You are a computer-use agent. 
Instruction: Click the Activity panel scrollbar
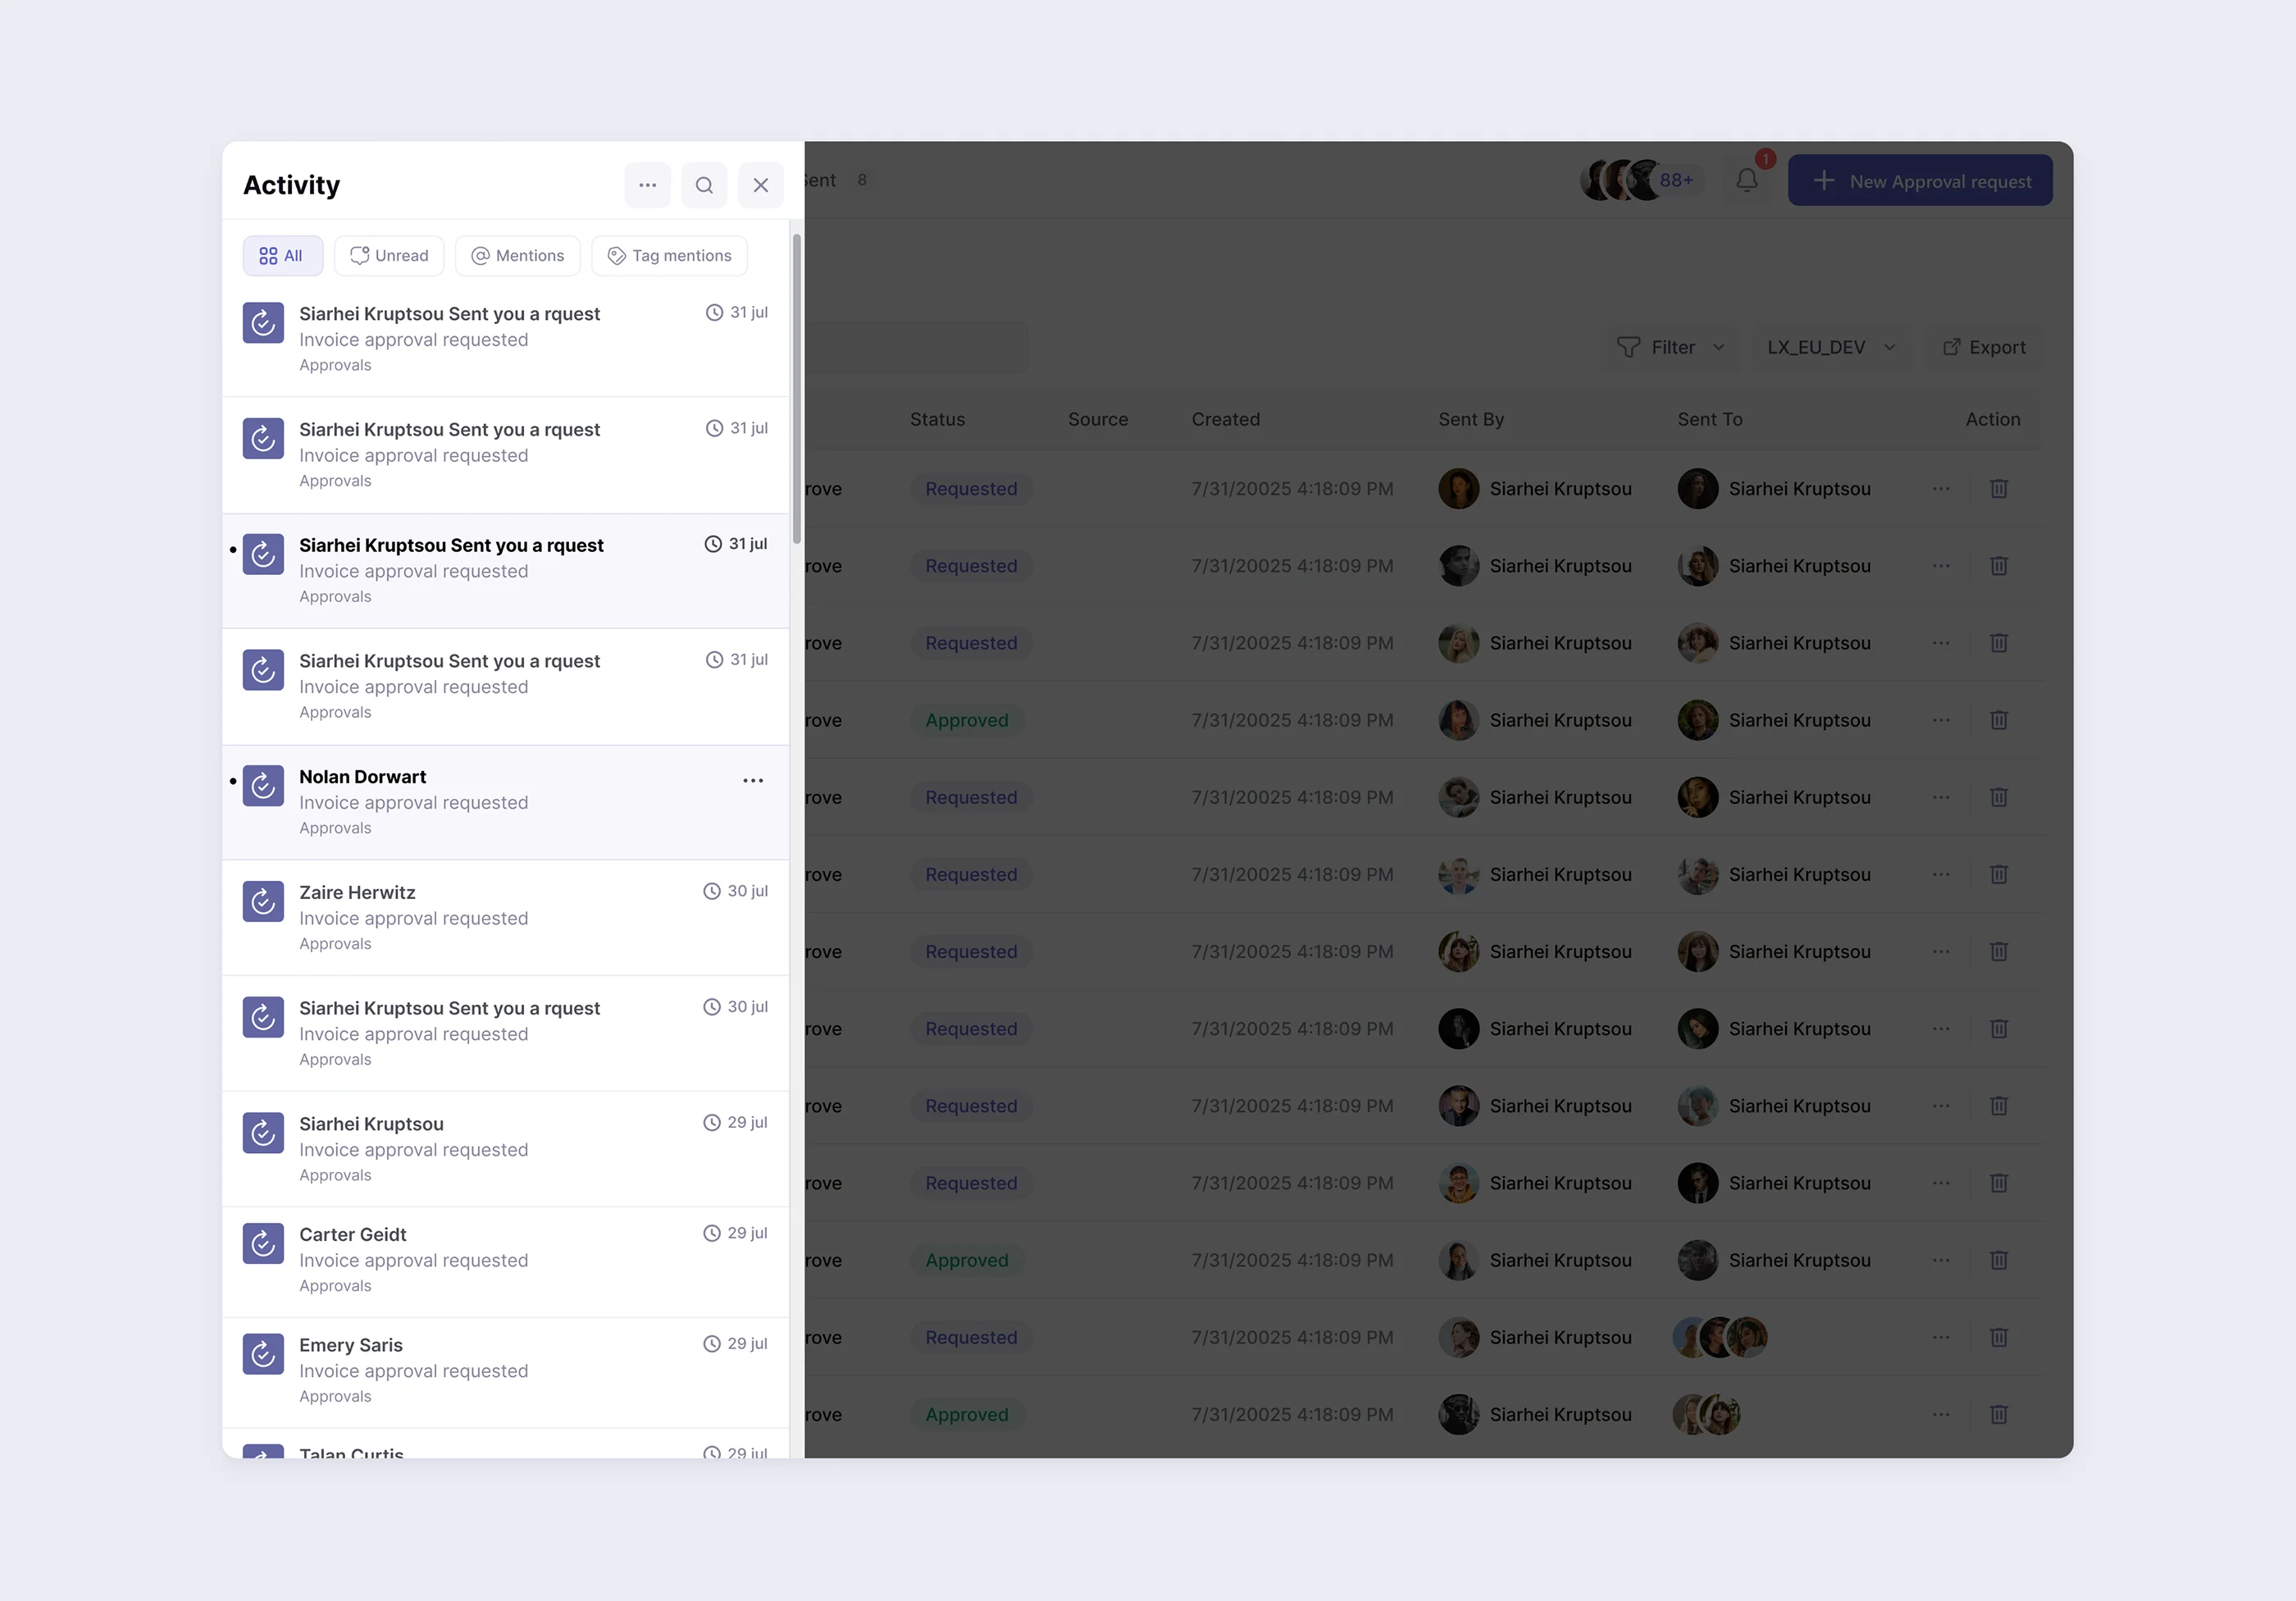coord(797,389)
